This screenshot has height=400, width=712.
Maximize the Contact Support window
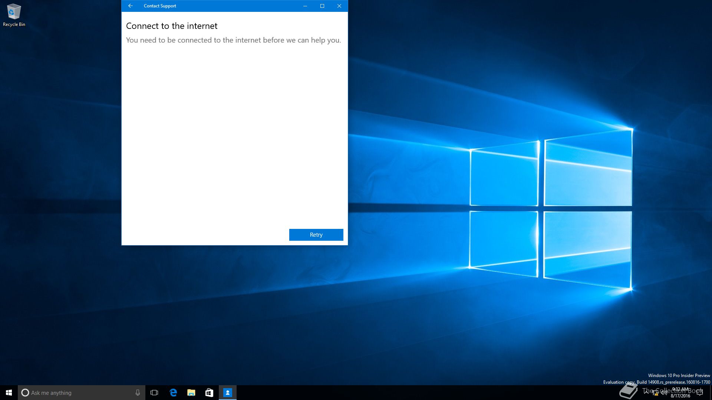tap(322, 6)
